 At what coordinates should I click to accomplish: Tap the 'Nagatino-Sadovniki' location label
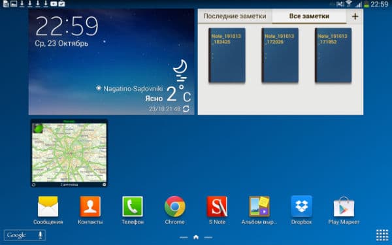[133, 88]
